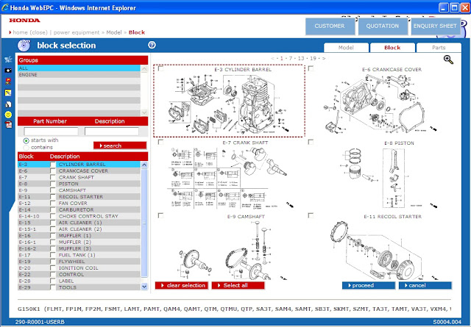Image resolution: width=471 pixels, height=327 pixels.
Task: Go to next diagram page arrow
Action: pyautogui.click(x=324, y=58)
